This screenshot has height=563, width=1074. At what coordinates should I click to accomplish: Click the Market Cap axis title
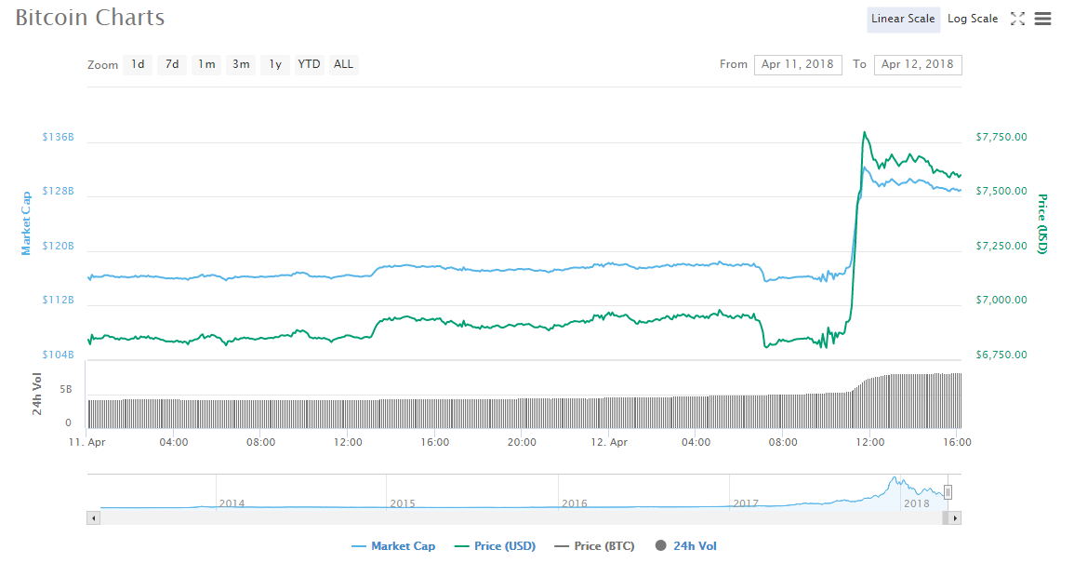26,223
